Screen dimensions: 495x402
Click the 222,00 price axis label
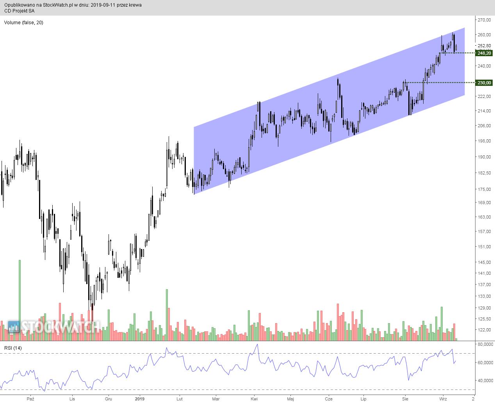[485, 96]
